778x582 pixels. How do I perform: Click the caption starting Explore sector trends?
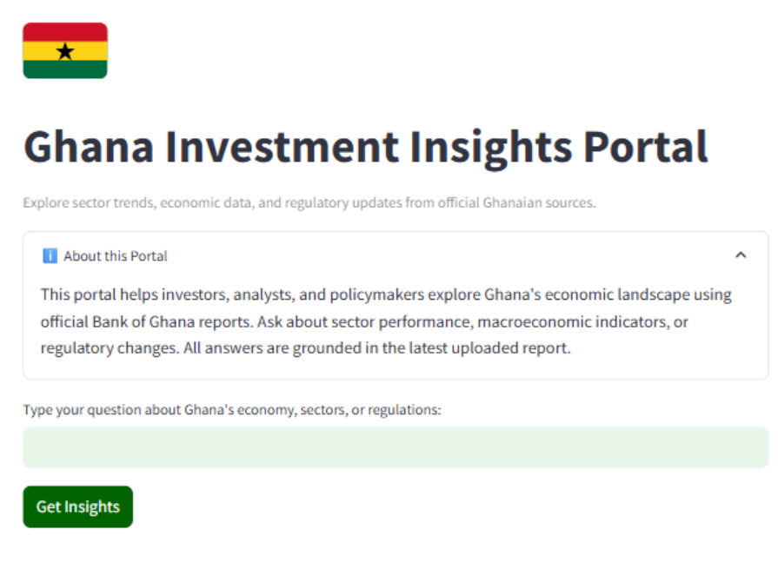tap(309, 202)
